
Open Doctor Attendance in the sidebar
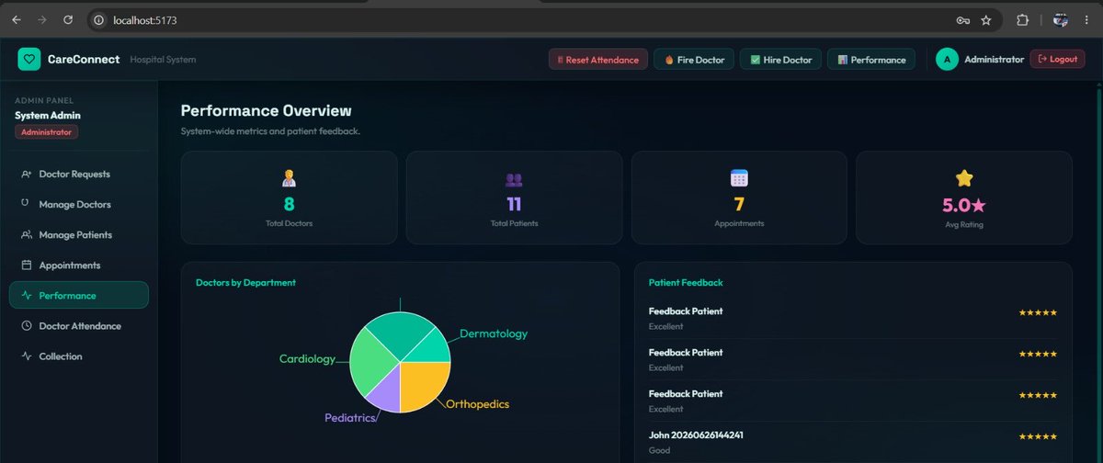(79, 325)
